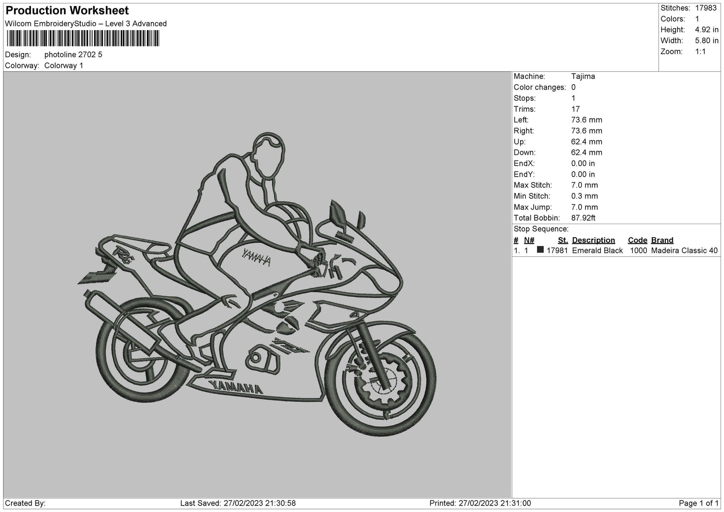Click the Last Saved timestamp in footer
This screenshot has width=724, height=512.
pos(238,503)
